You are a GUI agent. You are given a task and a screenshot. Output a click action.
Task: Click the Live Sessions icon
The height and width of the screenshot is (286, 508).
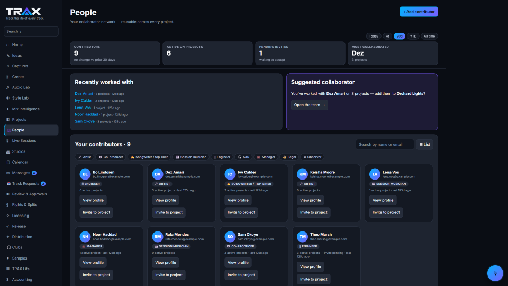[x=8, y=141]
